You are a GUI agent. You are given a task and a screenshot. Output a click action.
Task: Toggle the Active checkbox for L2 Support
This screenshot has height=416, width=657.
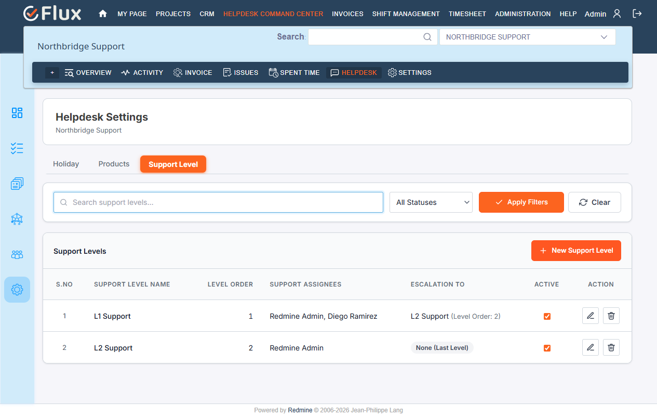547,348
